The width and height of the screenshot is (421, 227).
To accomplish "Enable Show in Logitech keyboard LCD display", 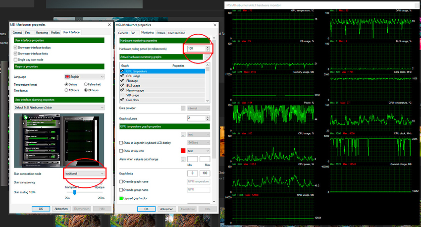I will [121, 143].
